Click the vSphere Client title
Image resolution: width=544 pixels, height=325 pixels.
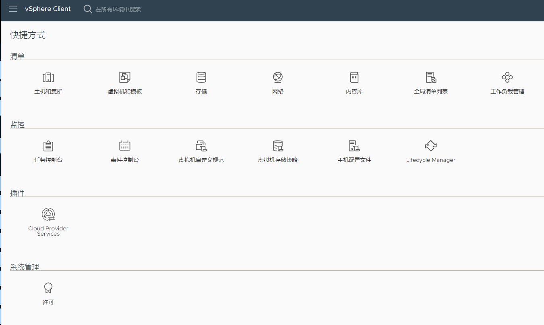(48, 9)
